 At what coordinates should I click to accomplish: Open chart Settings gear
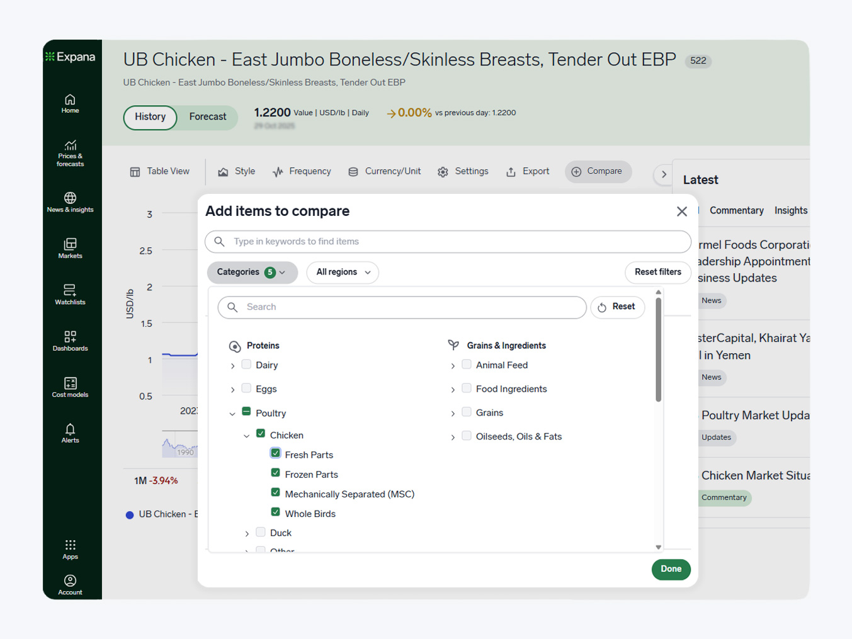click(x=463, y=171)
